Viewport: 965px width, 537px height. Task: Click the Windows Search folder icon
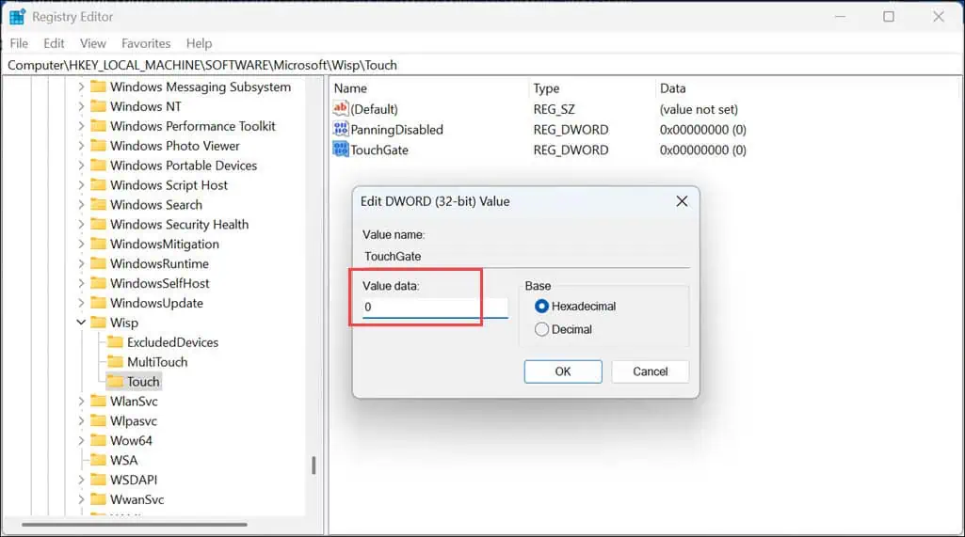(x=98, y=205)
